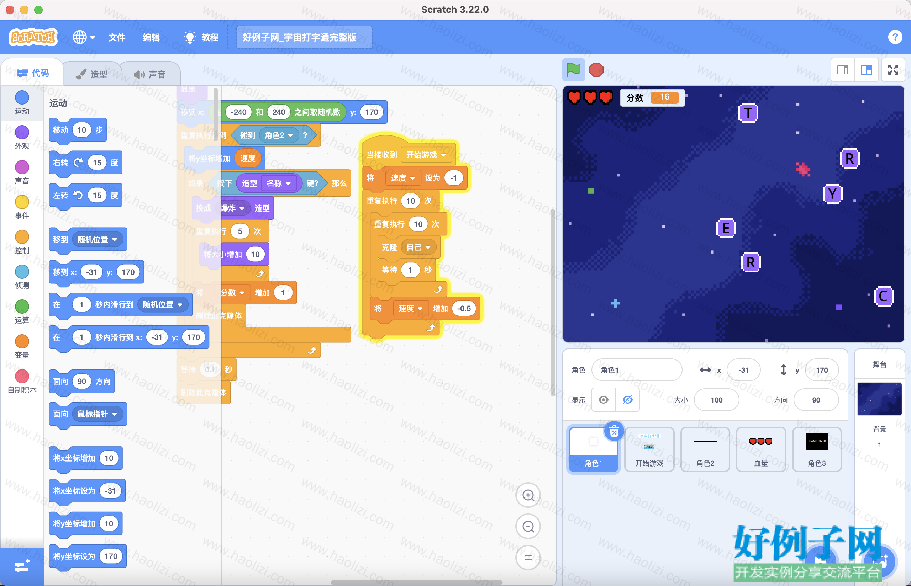Click the Scratch logo
The width and height of the screenshot is (911, 586).
(33, 37)
